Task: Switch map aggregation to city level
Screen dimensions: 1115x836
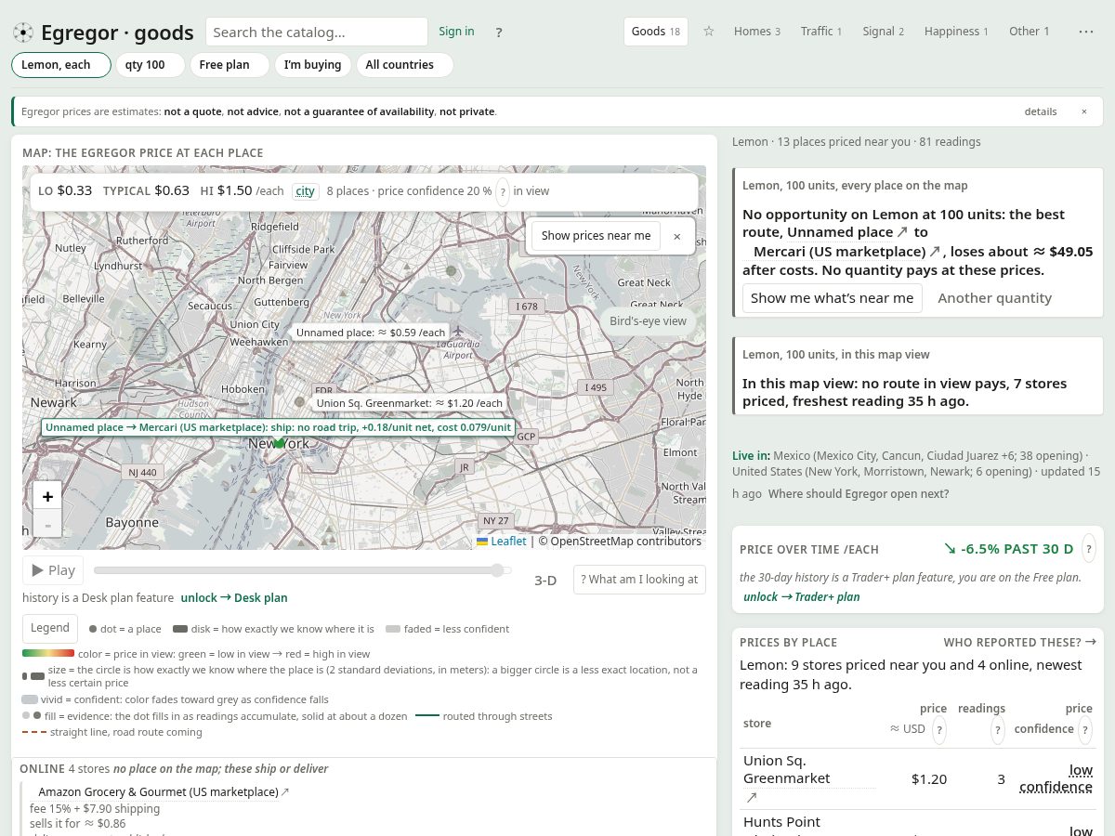Action: [305, 191]
